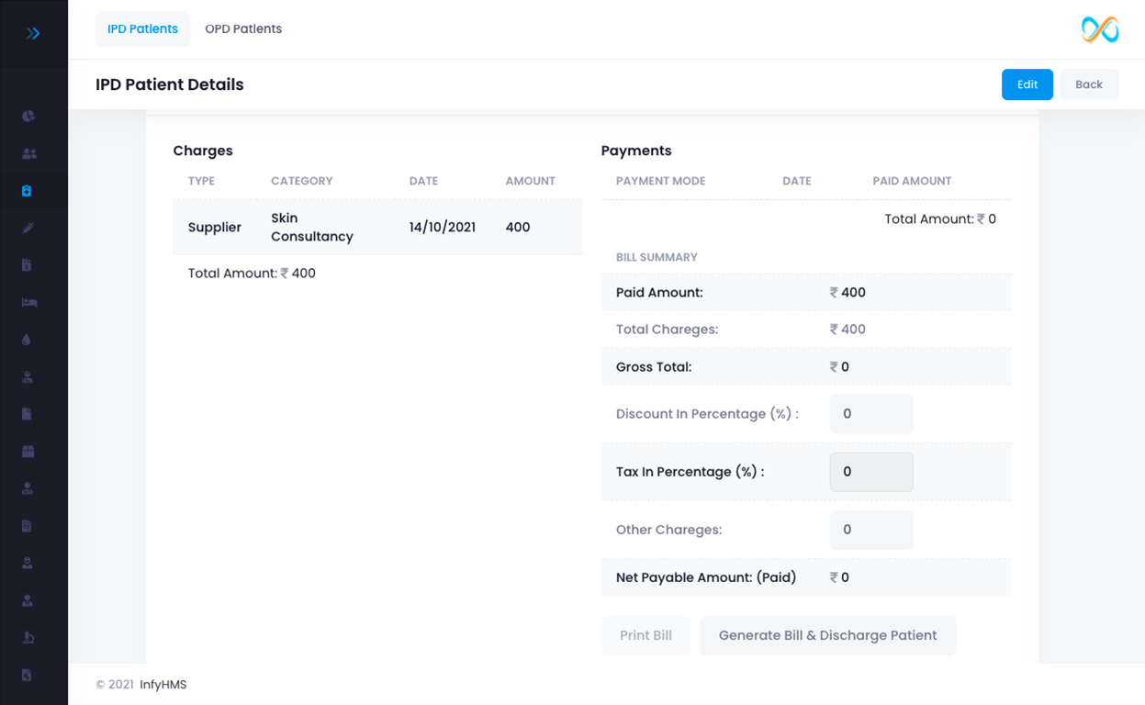This screenshot has height=705, width=1145.
Task: Focus the Discount In Percentage field
Action: click(870, 414)
